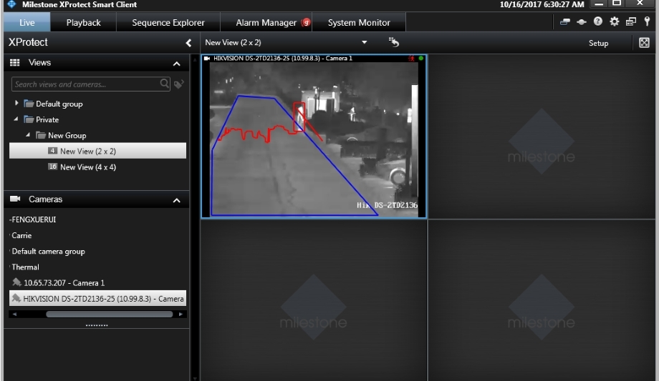Select the New Group folder item
The image size is (659, 381).
pyautogui.click(x=67, y=136)
